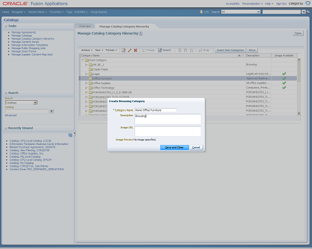Screen dimensions: 312x249
Task: Click the Description text area
Action: click(x=168, y=119)
